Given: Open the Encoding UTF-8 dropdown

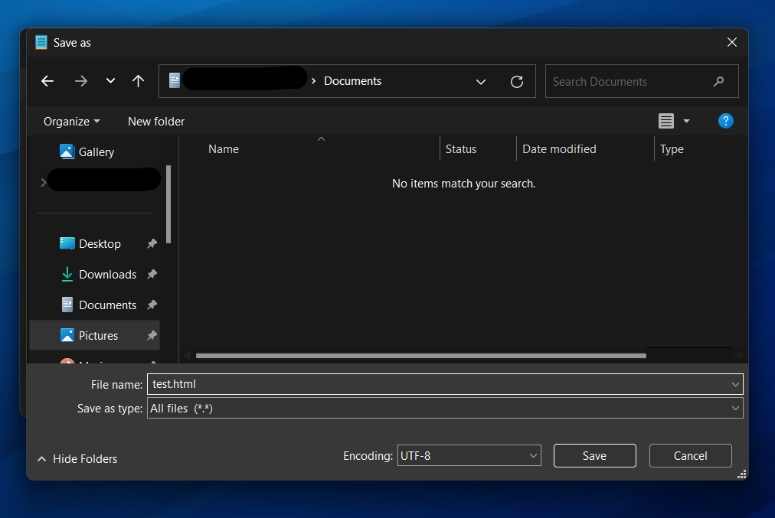Looking at the screenshot, I should (x=469, y=455).
